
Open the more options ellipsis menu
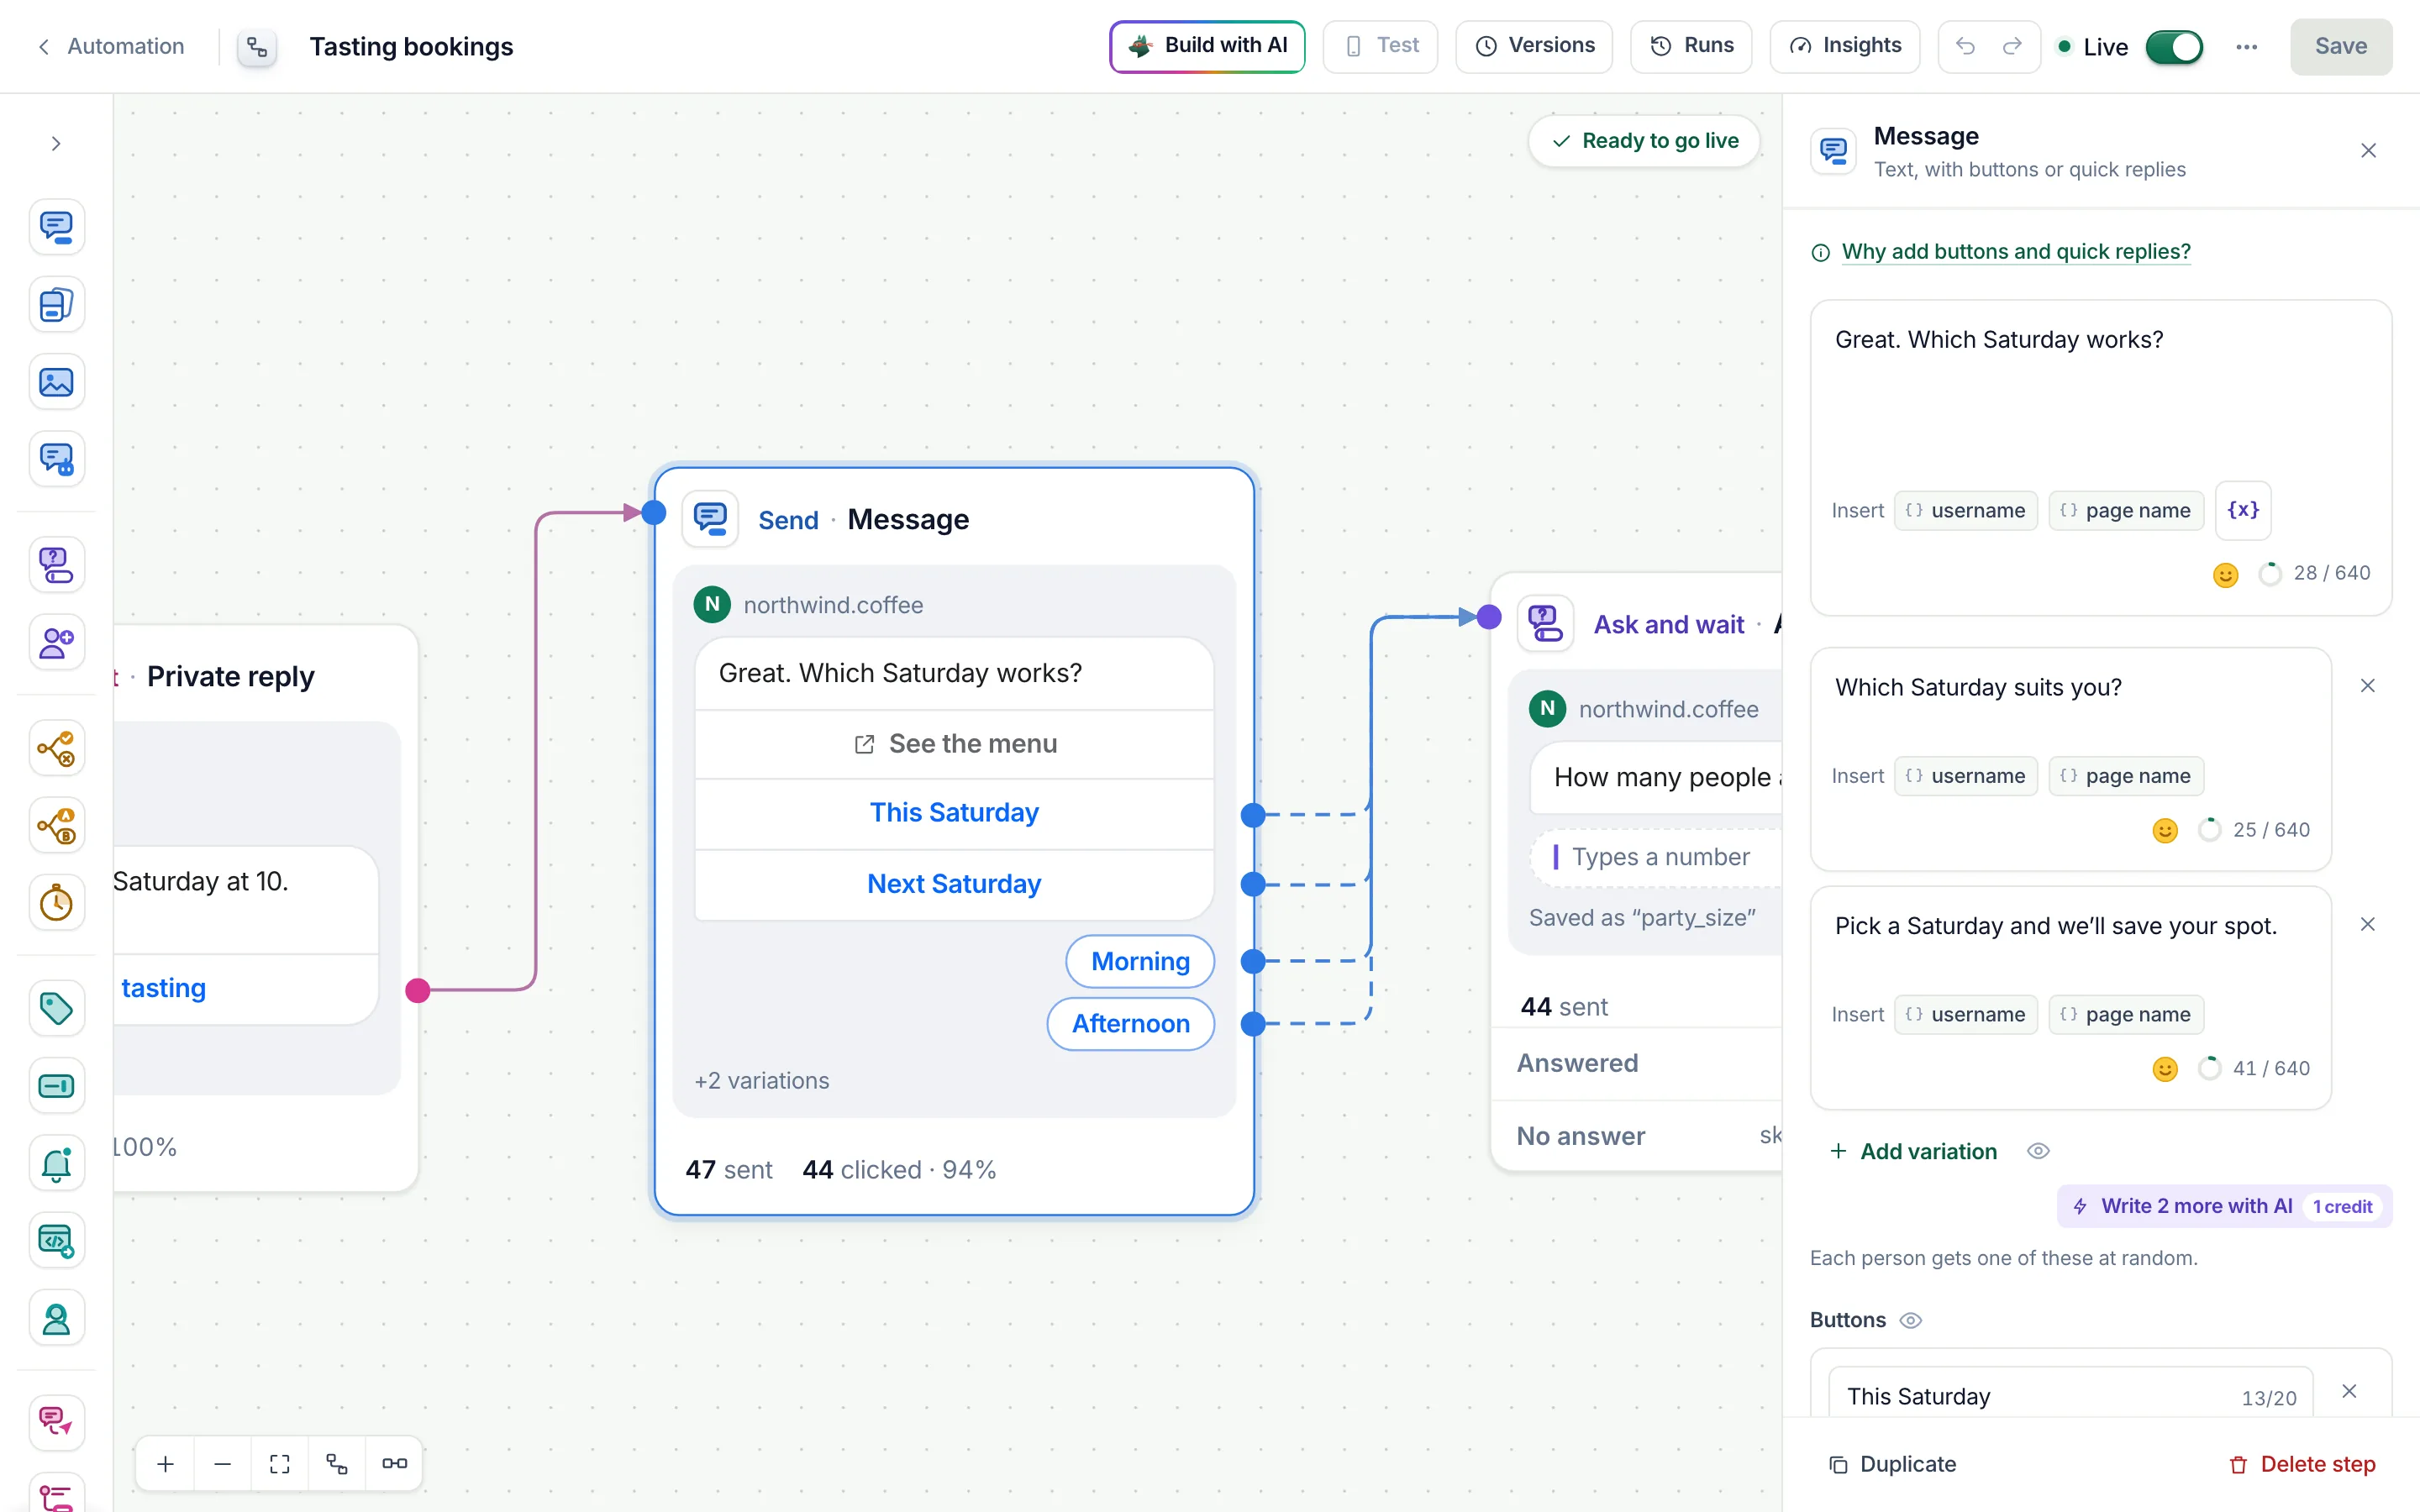point(2247,47)
